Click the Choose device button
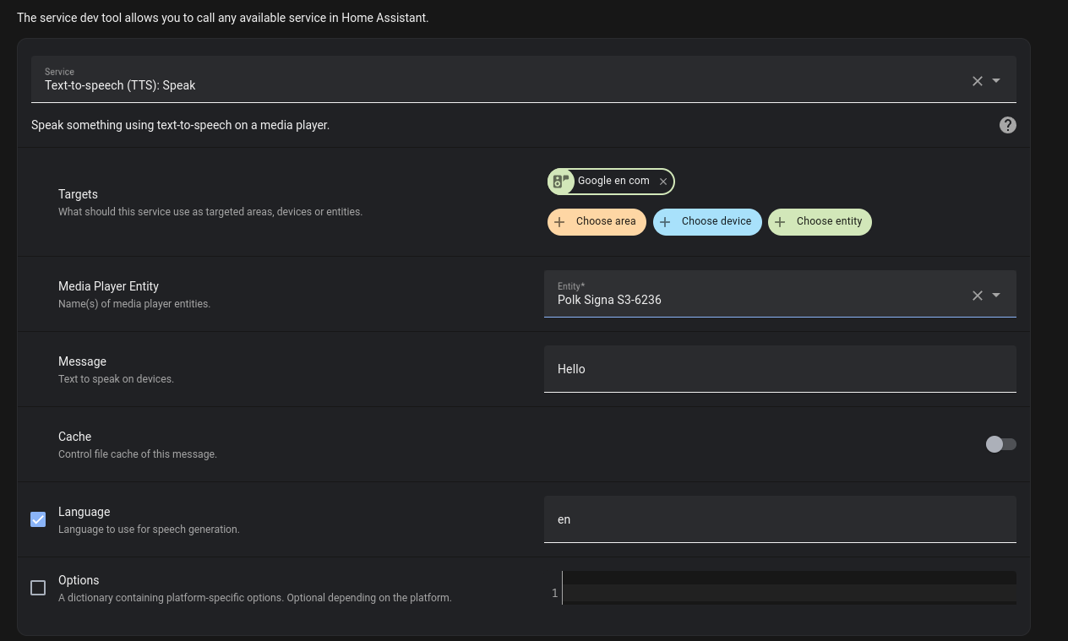1068x641 pixels. click(707, 221)
